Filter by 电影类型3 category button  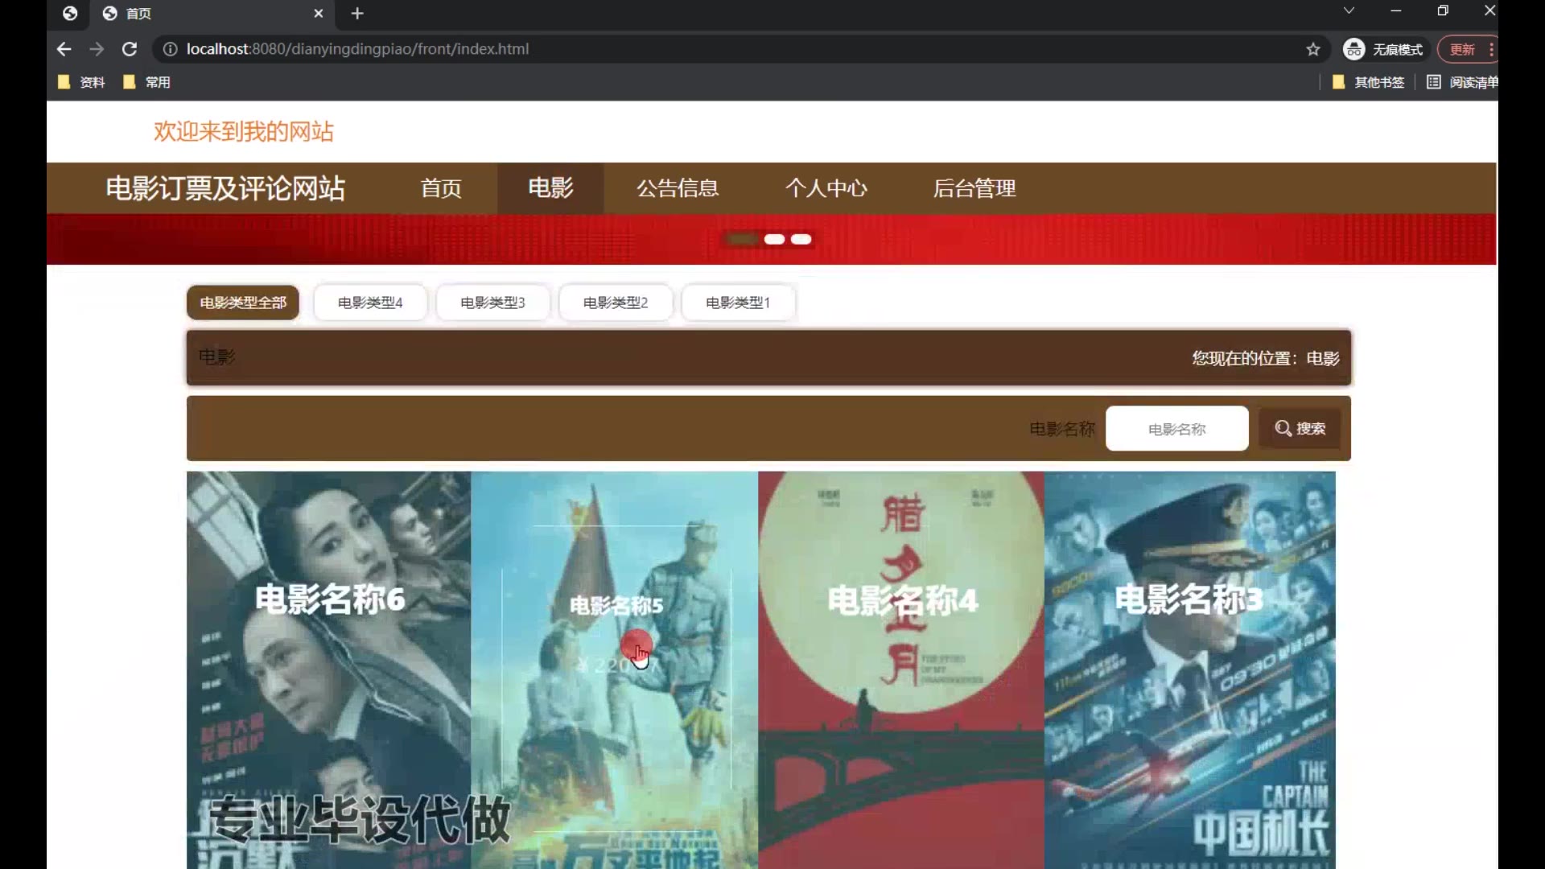[x=492, y=303]
